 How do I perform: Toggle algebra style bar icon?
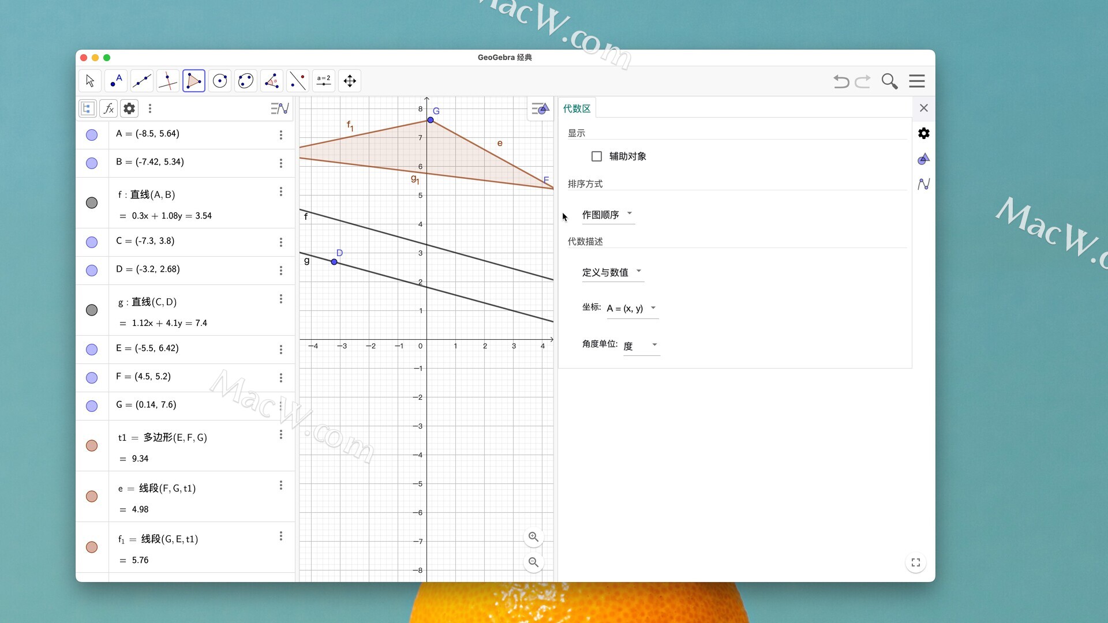(280, 108)
